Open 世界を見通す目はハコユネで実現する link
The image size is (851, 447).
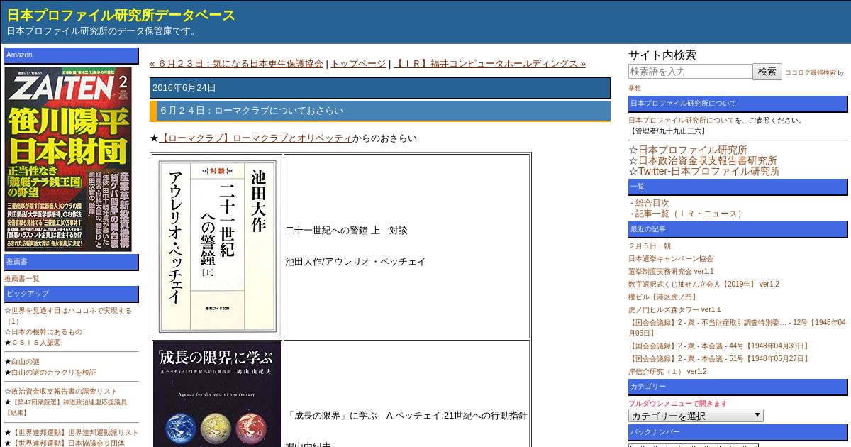pyautogui.click(x=68, y=316)
